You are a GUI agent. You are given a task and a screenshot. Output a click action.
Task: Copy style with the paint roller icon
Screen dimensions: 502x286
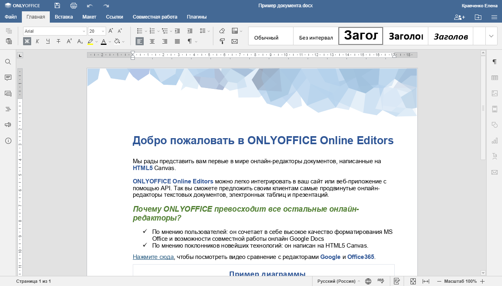tap(222, 41)
